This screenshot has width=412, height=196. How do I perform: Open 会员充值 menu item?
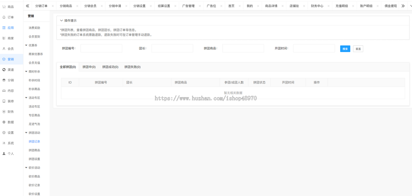[x=34, y=63]
